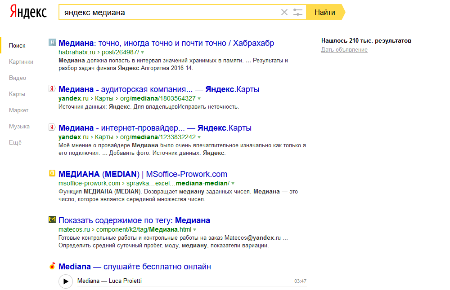Click Нашлось 210 тыс. результатов text
Viewport: 450px width, 290px height.
(366, 41)
